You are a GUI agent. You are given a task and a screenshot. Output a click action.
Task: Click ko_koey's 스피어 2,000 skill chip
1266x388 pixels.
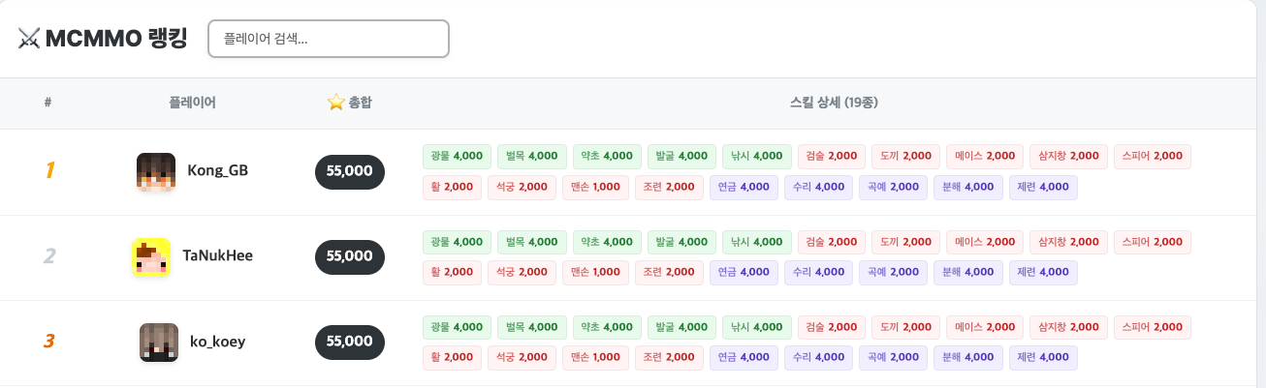click(1153, 327)
